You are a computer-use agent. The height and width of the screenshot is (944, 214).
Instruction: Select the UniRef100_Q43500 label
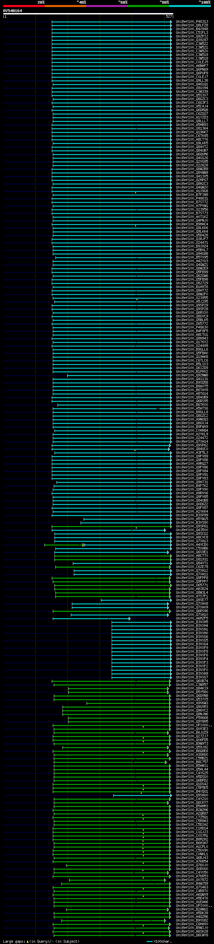[192, 530]
